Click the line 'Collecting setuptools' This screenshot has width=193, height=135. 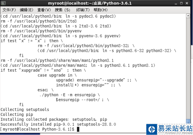25,110
